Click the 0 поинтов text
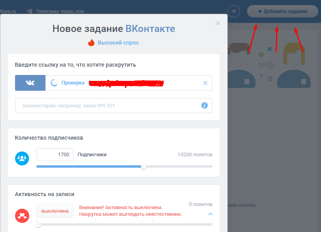The image size is (321, 232). 201,204
